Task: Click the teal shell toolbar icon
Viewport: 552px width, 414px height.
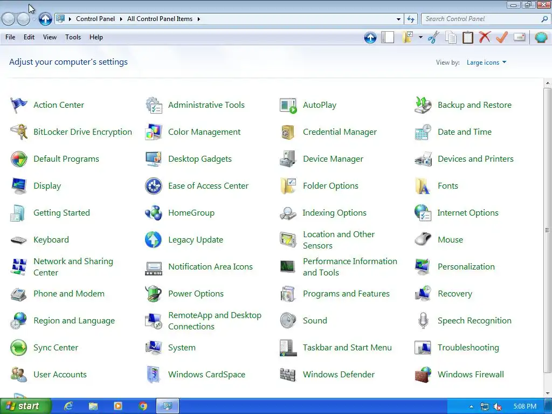Action: [541, 37]
